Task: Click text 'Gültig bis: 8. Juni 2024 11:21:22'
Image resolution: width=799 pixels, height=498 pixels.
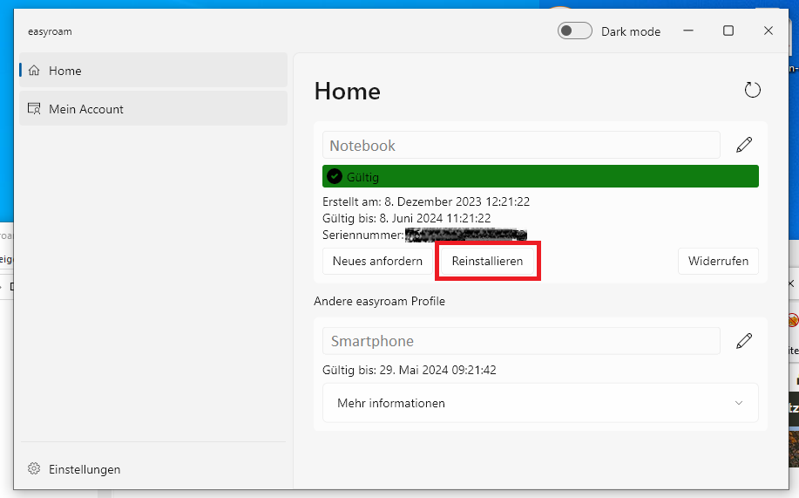Action: click(407, 218)
